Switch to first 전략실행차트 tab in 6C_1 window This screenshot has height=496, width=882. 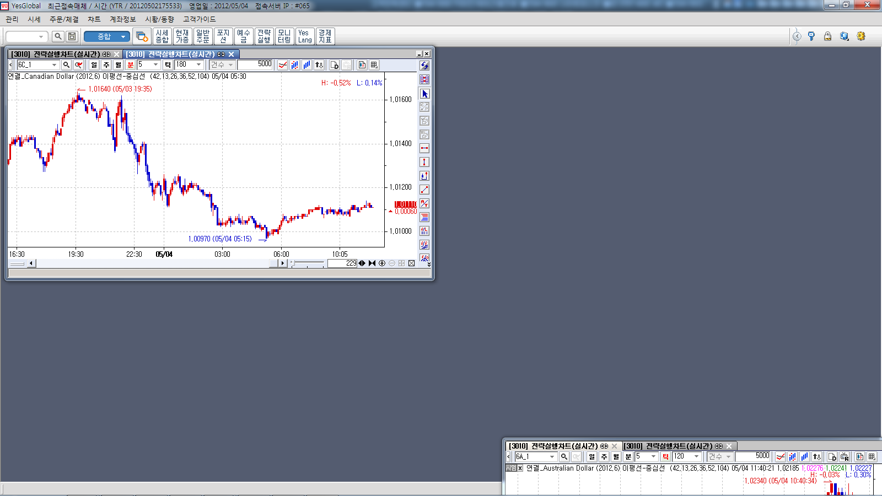pyautogui.click(x=61, y=54)
